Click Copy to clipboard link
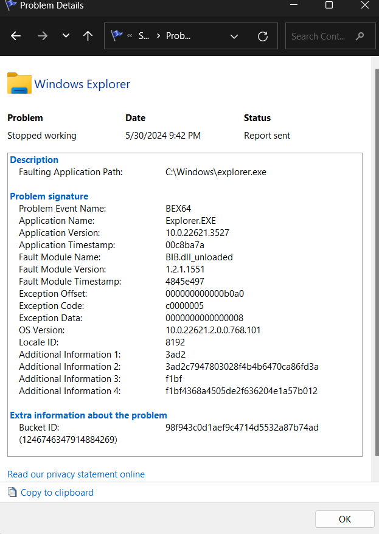The width and height of the screenshot is (379, 534). [57, 493]
